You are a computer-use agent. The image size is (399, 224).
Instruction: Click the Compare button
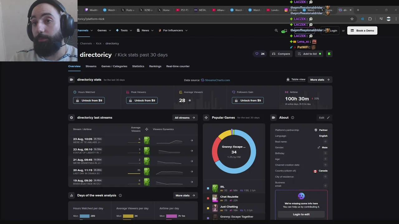pyautogui.click(x=281, y=54)
